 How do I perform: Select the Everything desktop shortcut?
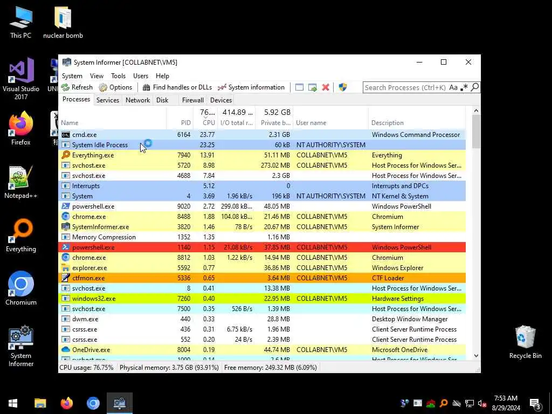[21, 236]
